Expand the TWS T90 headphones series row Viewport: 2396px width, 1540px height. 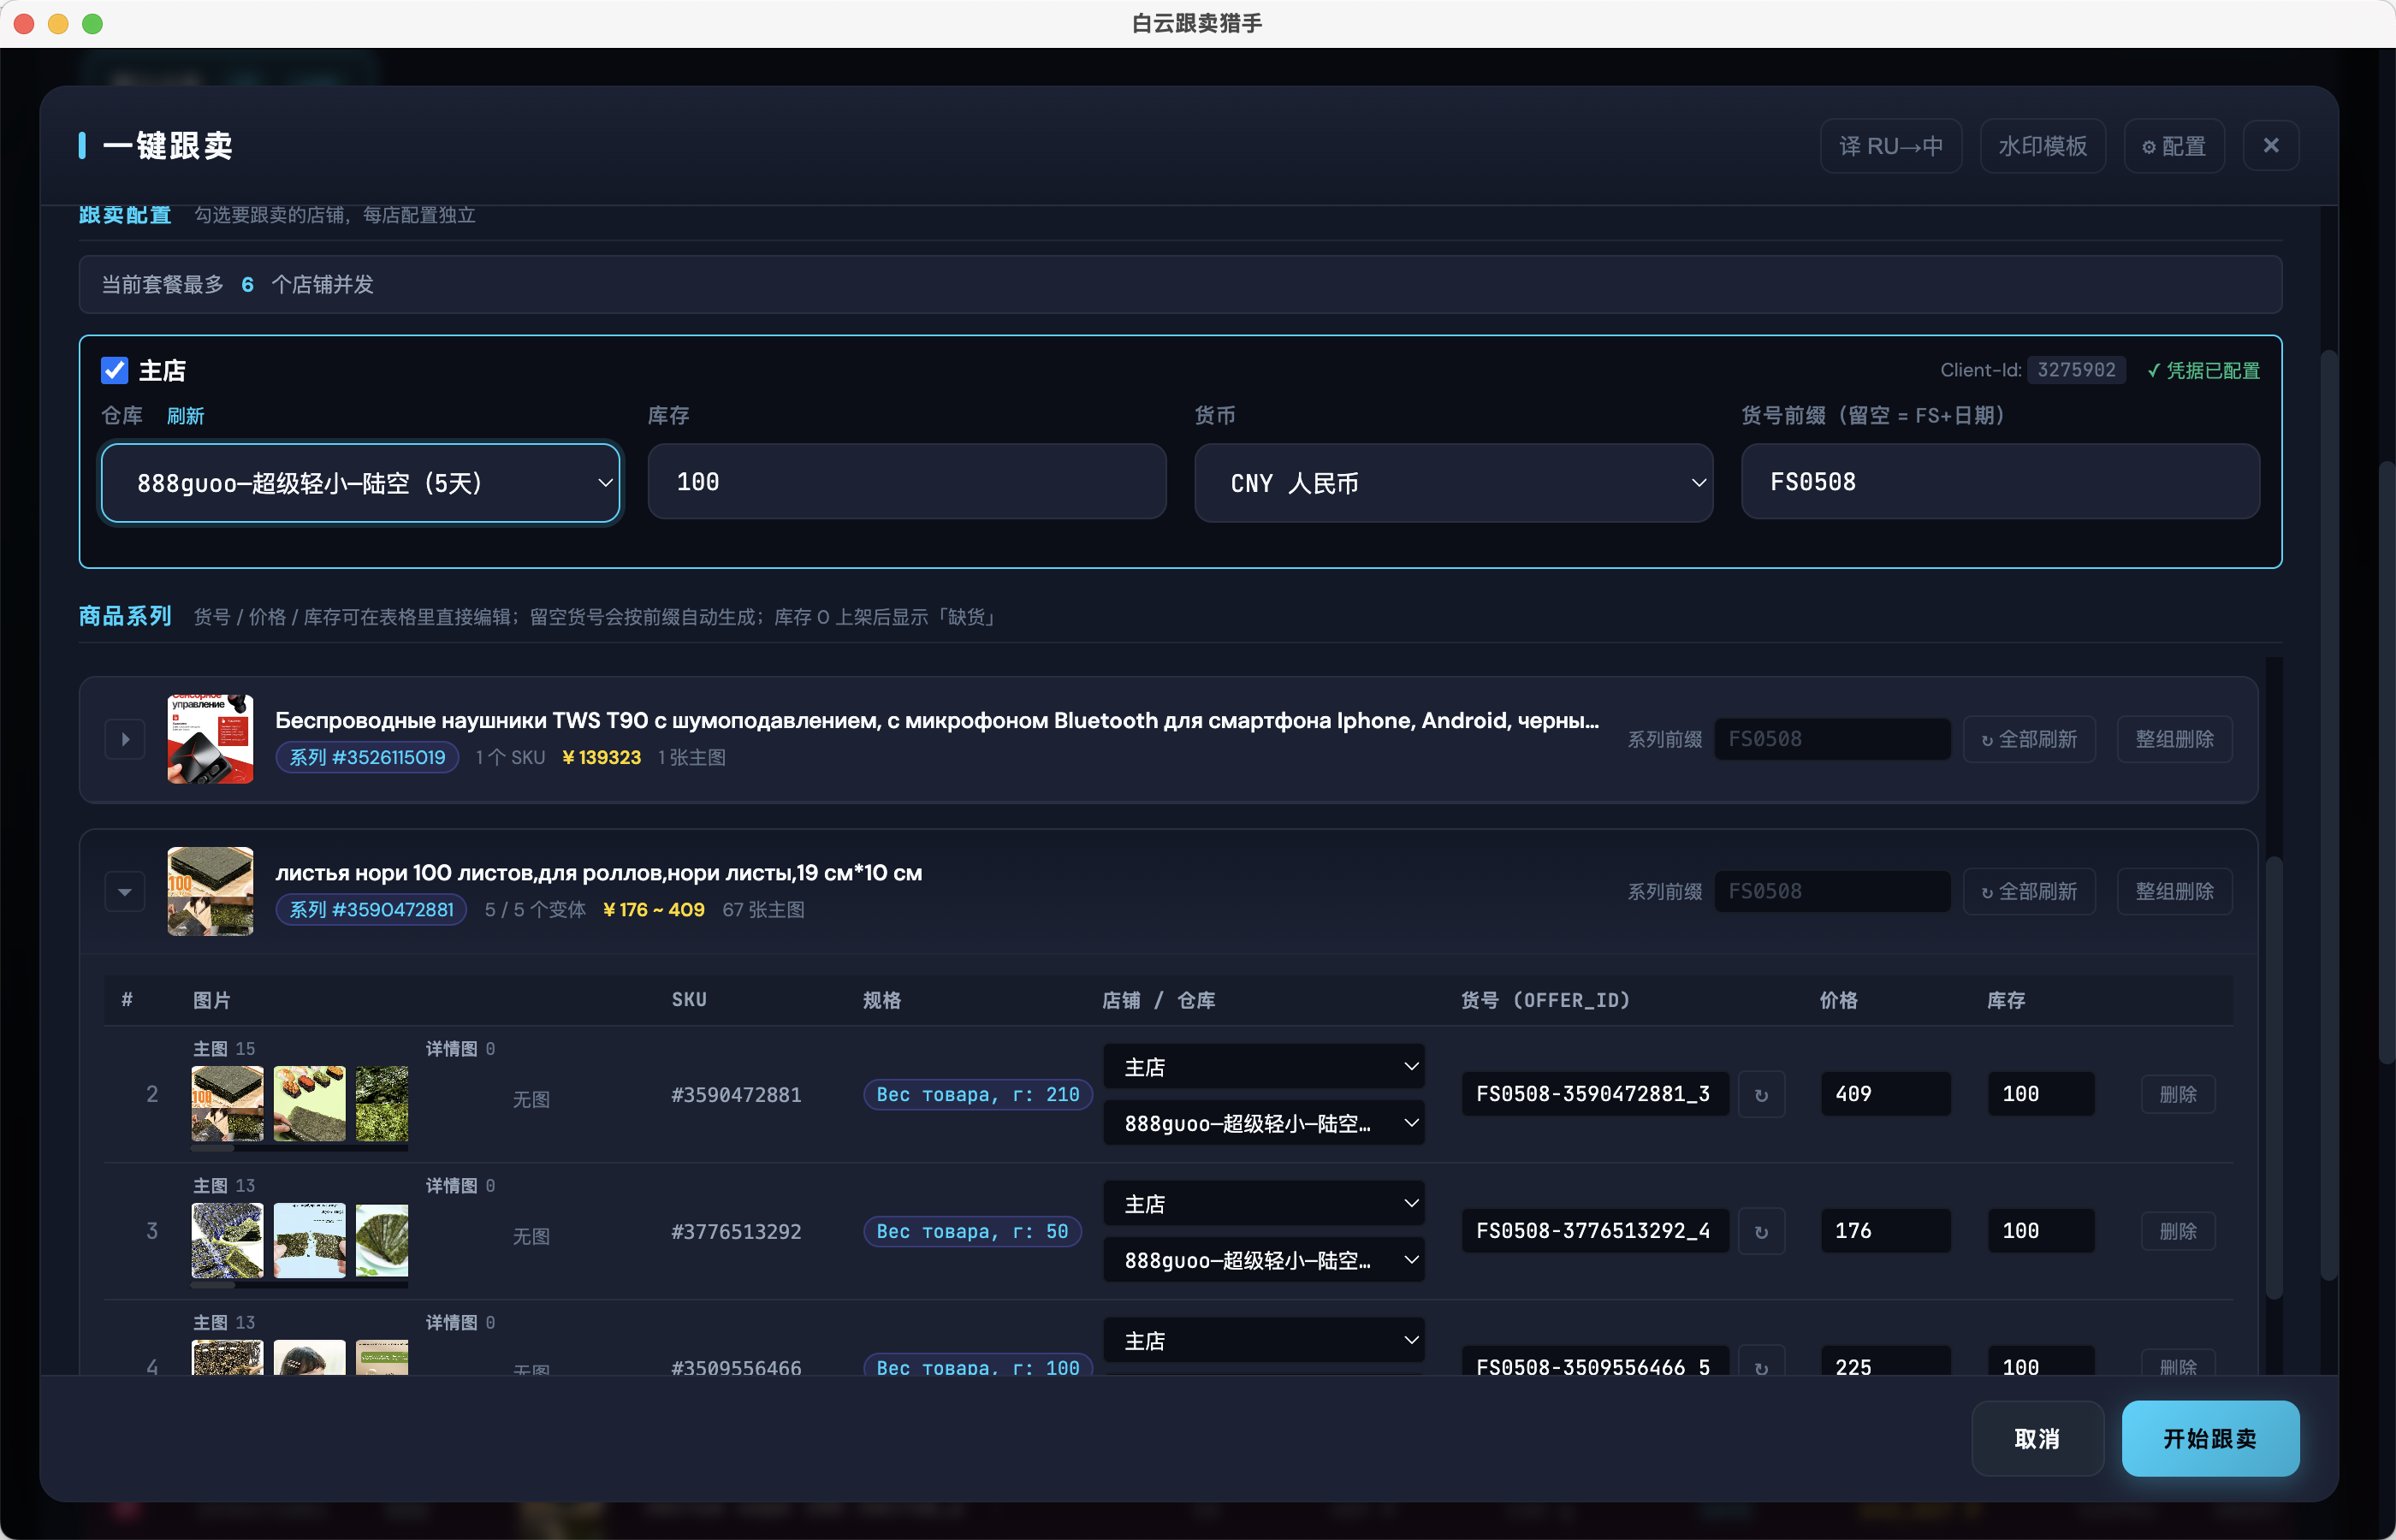pyautogui.click(x=125, y=740)
